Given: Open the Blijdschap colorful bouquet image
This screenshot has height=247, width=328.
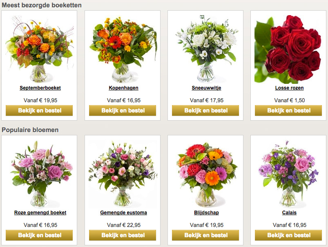Looking at the screenshot, I should [x=205, y=174].
